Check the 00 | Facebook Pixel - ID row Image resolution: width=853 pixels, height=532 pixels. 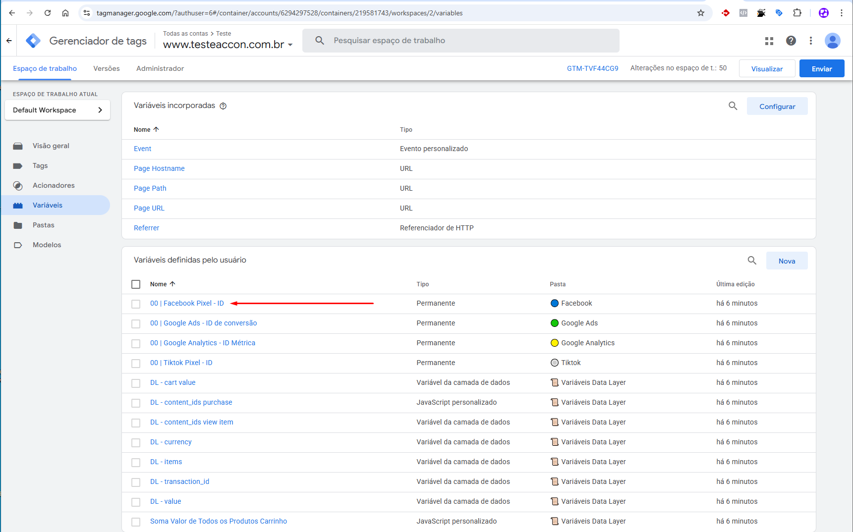[x=136, y=304]
